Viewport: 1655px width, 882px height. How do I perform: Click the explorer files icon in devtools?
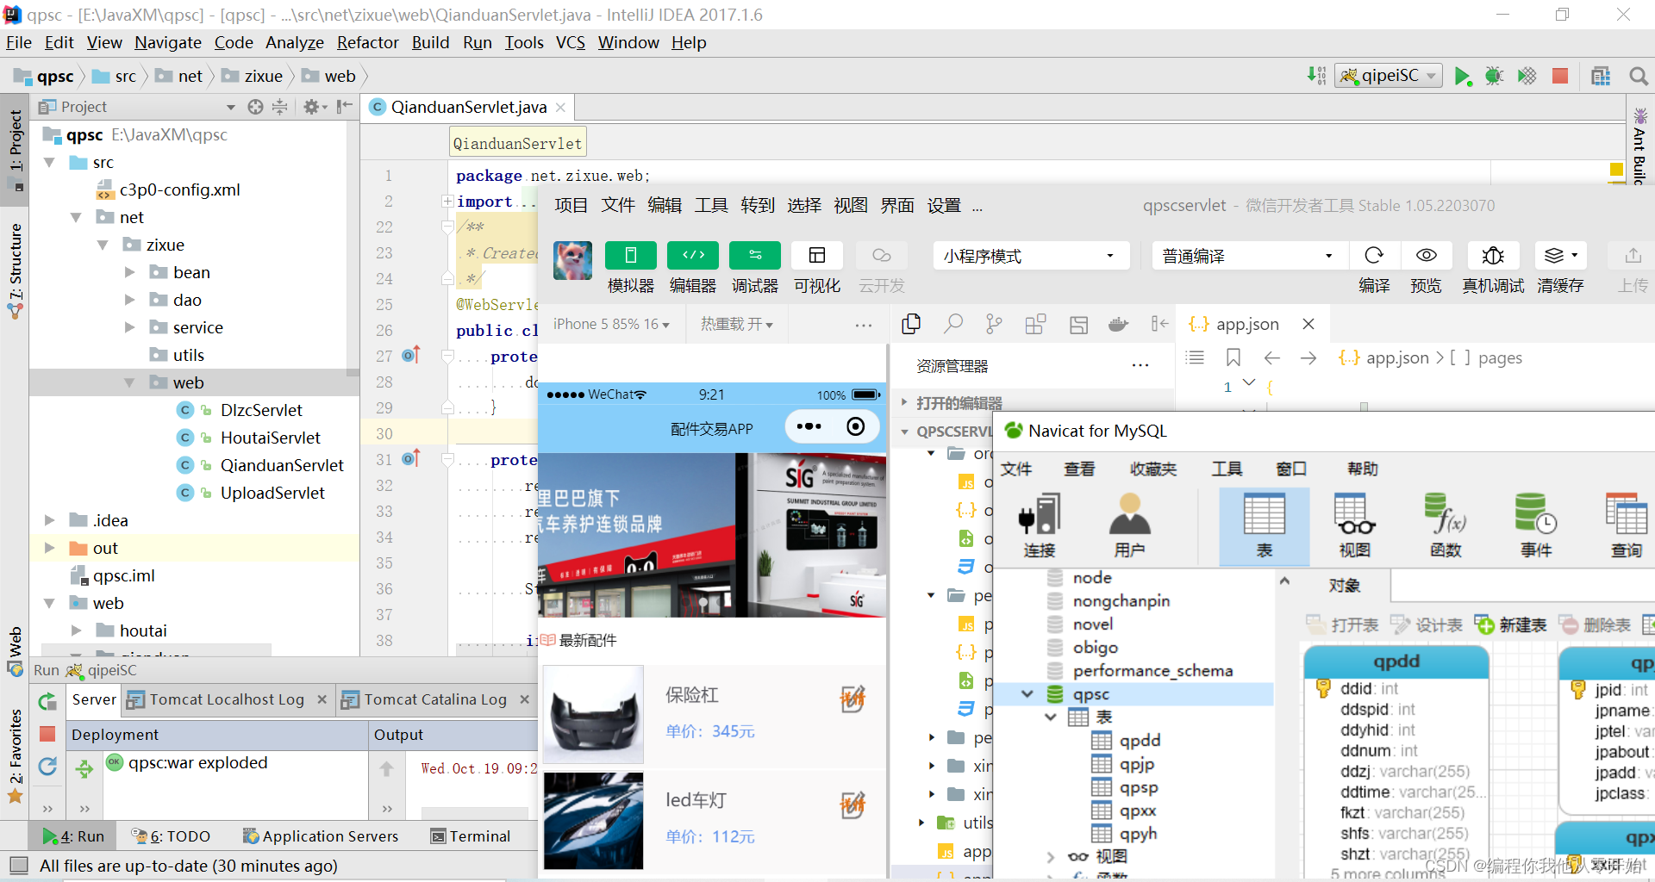[911, 324]
